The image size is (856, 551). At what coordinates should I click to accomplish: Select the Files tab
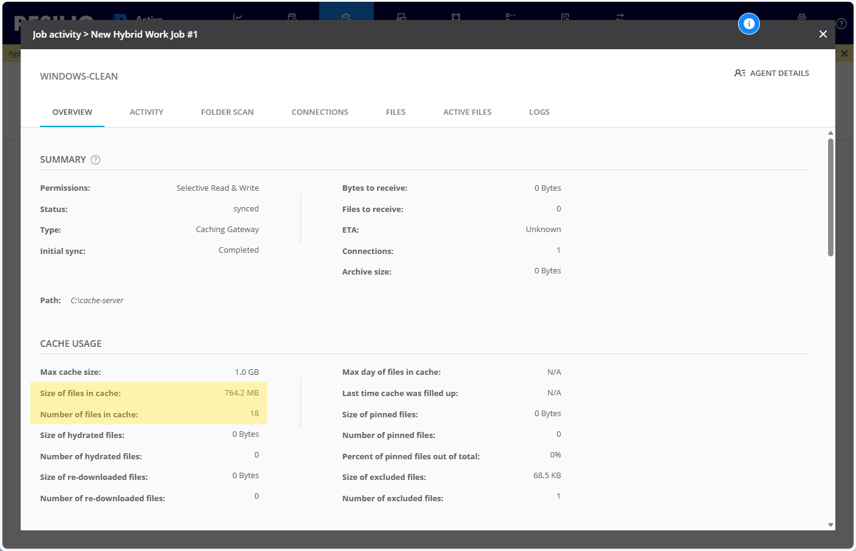tap(396, 112)
